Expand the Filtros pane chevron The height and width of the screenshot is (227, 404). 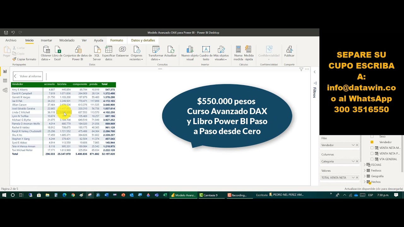[315, 72]
